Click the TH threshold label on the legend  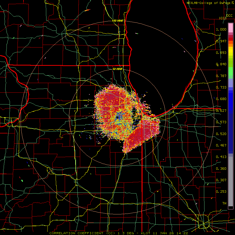coord(224,203)
